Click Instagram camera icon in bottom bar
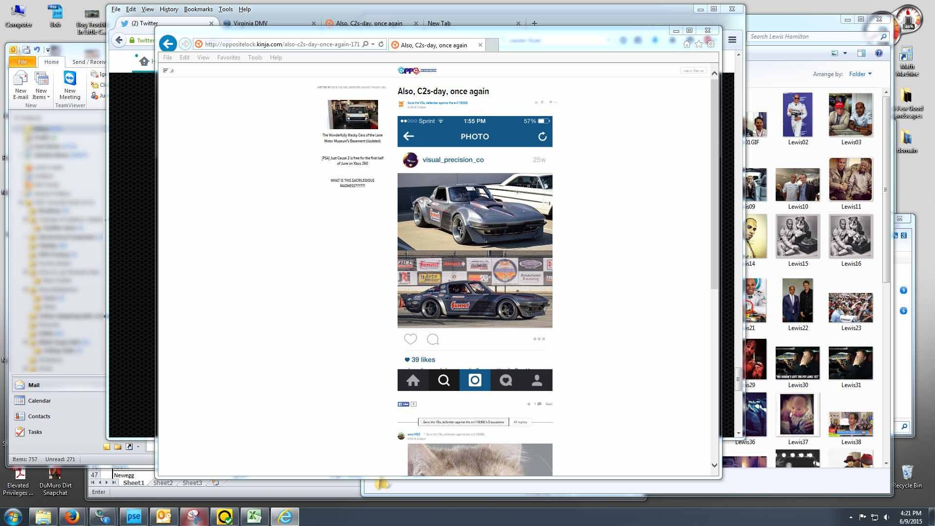 pos(475,380)
